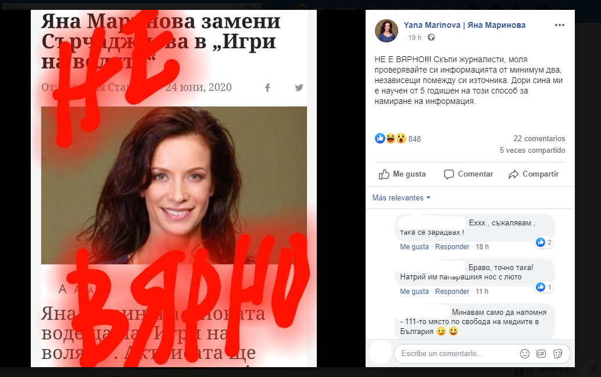The image size is (601, 377).
Task: Click Me gusta under the Браво comment
Action: [414, 292]
